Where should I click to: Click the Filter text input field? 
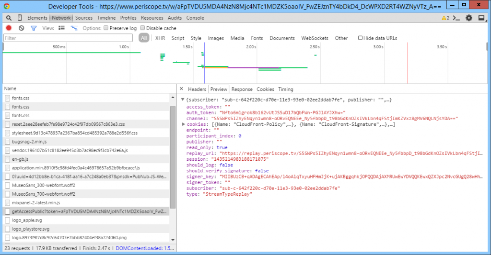pos(68,38)
